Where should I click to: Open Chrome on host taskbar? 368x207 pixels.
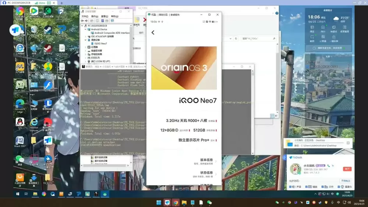click(176, 203)
